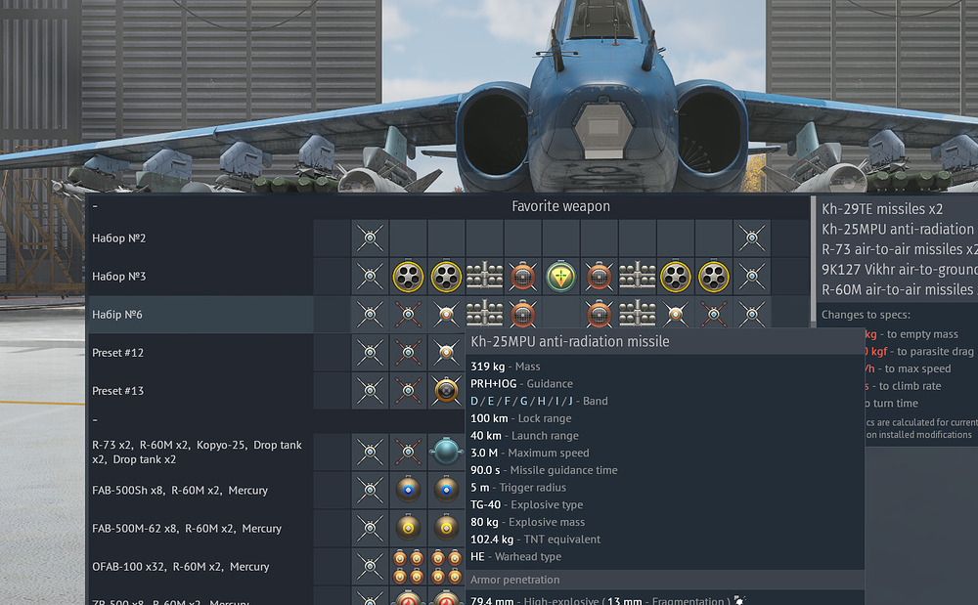
Task: Click the white missile icon in FAB-500M-62 row
Action: point(370,529)
